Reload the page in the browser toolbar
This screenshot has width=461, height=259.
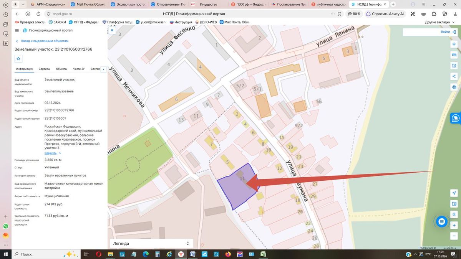38,14
